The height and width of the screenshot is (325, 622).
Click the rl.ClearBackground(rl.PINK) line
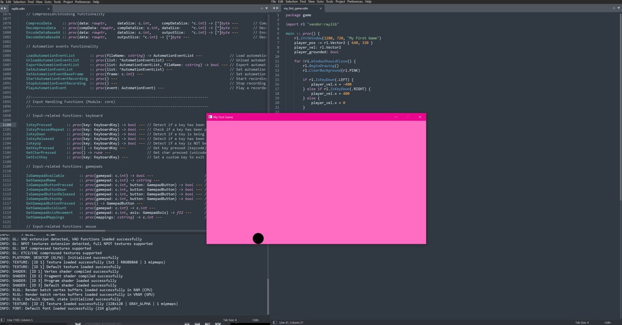coord(330,70)
